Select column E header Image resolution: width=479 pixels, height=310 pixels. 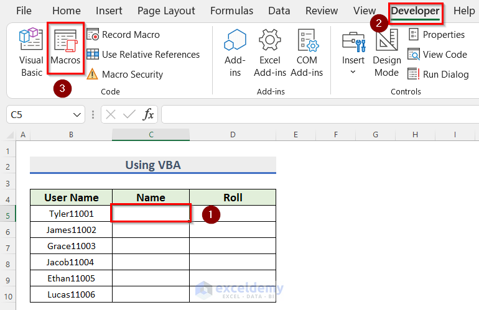(295, 135)
